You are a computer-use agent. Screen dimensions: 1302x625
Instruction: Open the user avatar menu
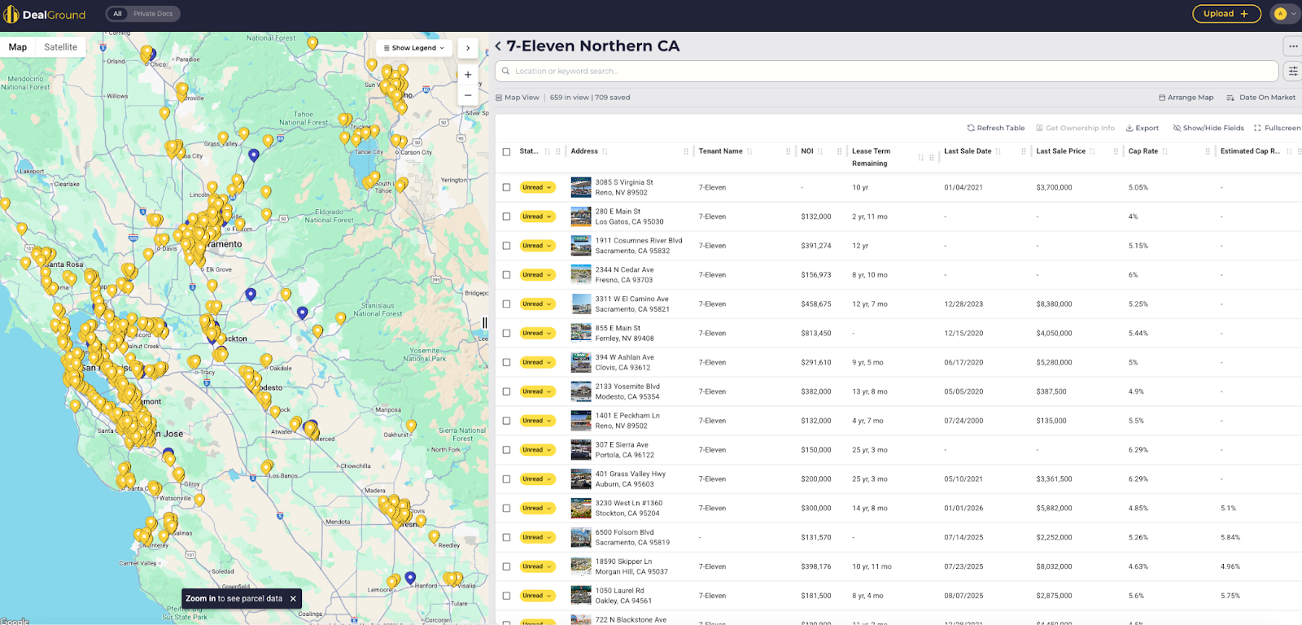coord(1285,14)
